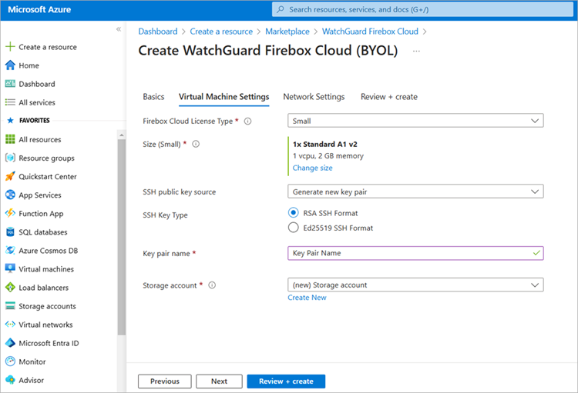578x393 pixels.
Task: Click the Azure Cosmos DB icon
Action: (x=10, y=250)
